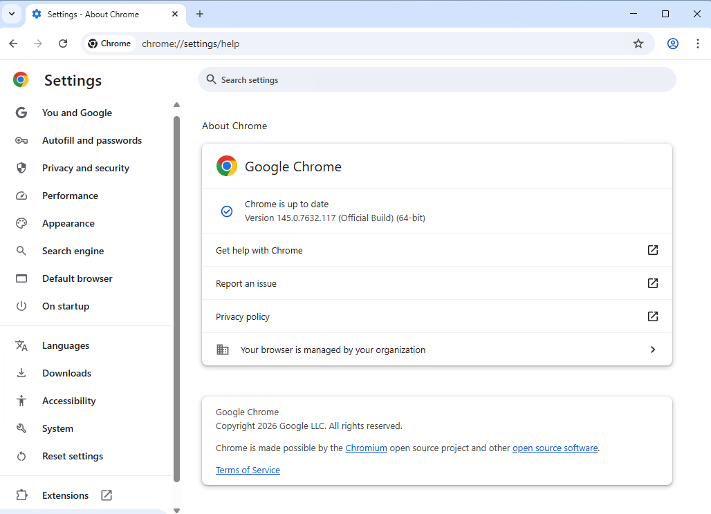
Task: Select Downloads in the settings sidebar
Action: pyautogui.click(x=66, y=373)
